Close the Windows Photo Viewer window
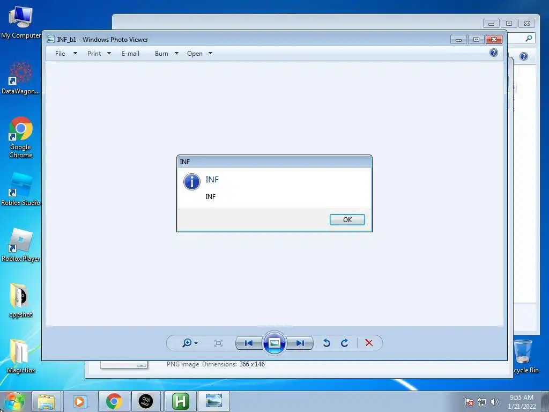 click(494, 39)
